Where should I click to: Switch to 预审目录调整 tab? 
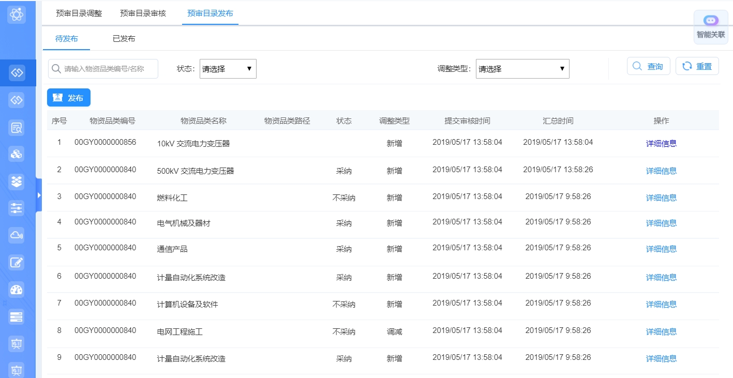(x=79, y=13)
